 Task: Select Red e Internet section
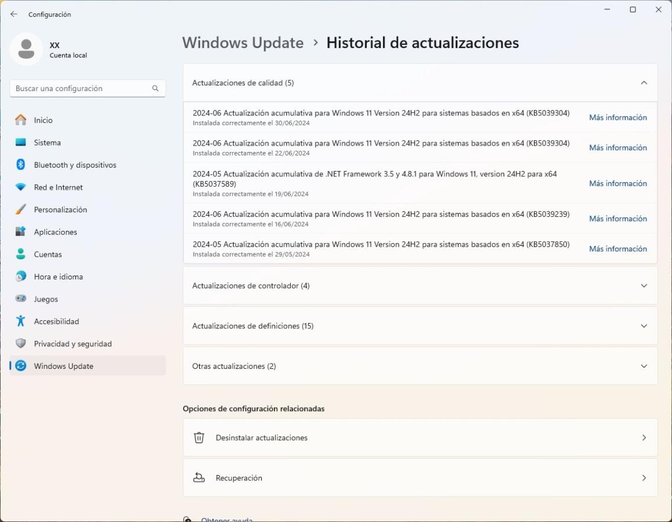(88, 187)
